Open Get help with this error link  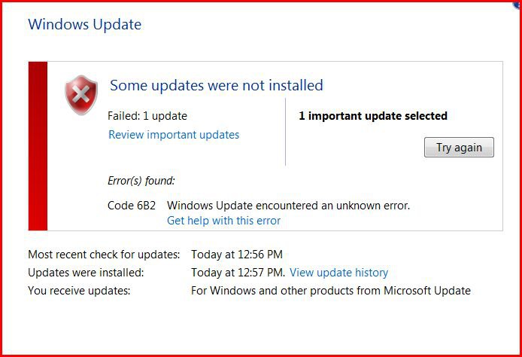click(223, 221)
